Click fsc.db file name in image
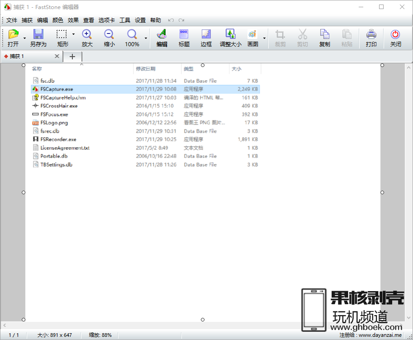The height and width of the screenshot is (340, 413). (x=47, y=81)
